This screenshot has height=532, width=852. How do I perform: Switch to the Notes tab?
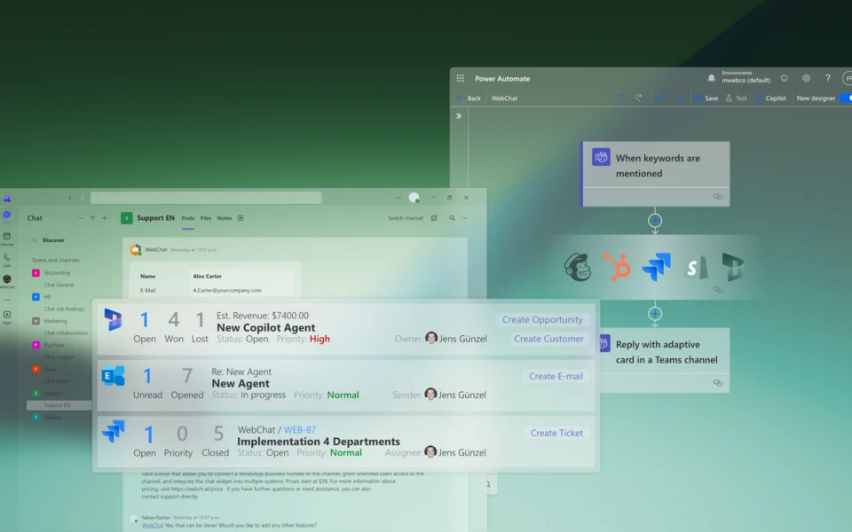tap(225, 218)
